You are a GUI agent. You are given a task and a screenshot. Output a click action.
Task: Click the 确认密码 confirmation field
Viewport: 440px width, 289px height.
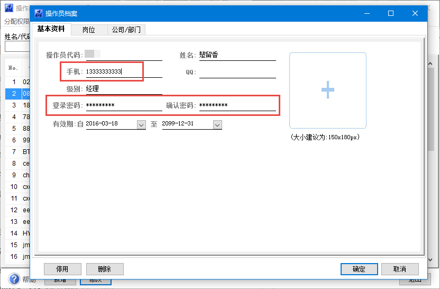click(x=237, y=105)
